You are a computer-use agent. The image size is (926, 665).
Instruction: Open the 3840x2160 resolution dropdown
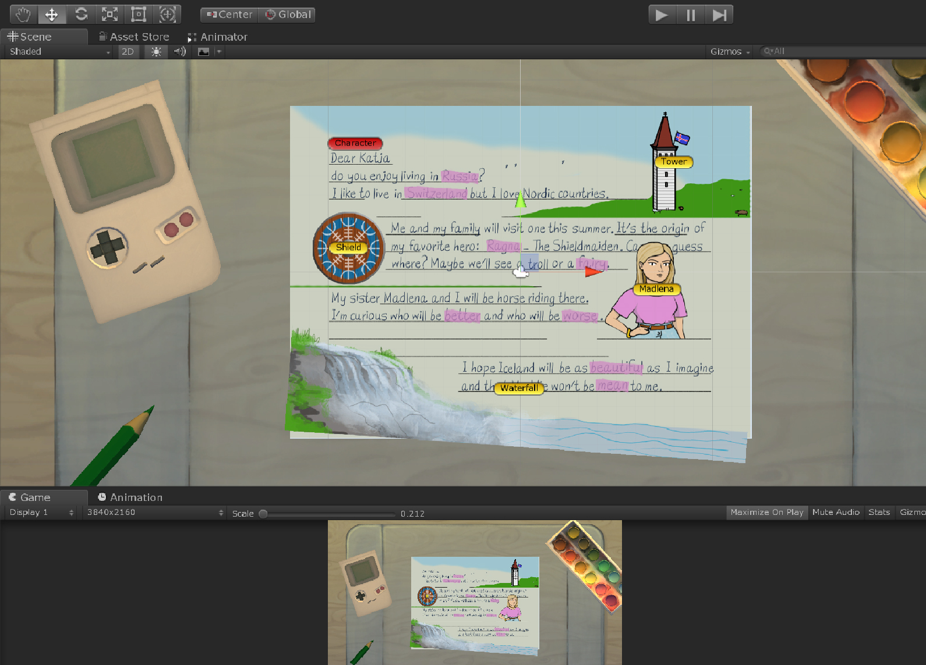[x=155, y=513]
